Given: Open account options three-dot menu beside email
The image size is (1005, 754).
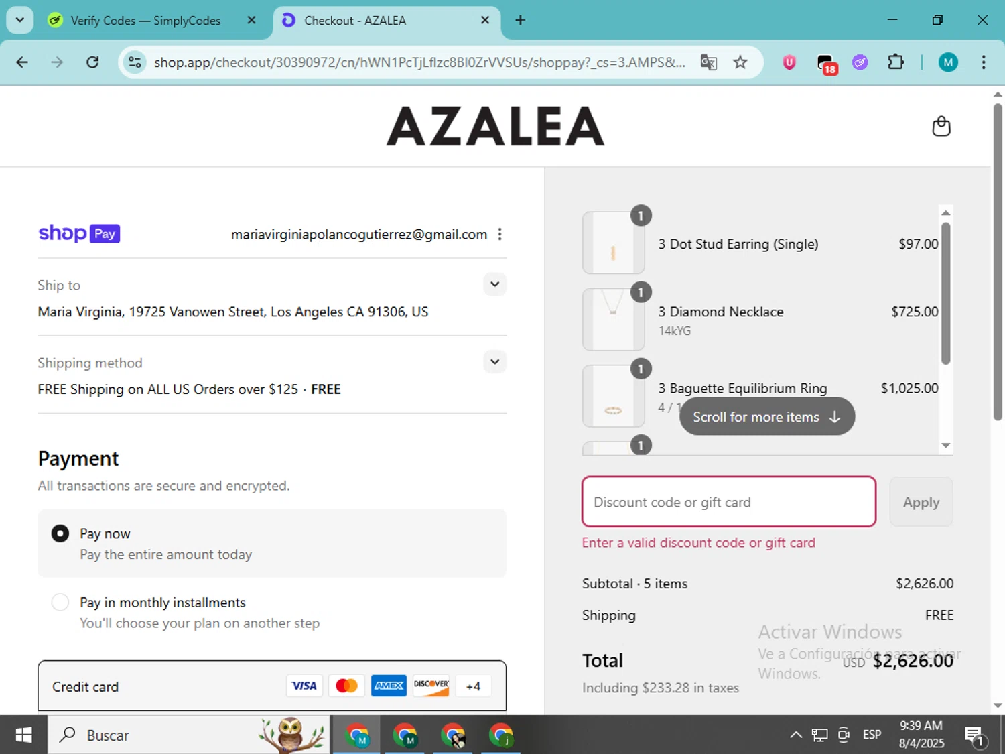Looking at the screenshot, I should point(500,234).
